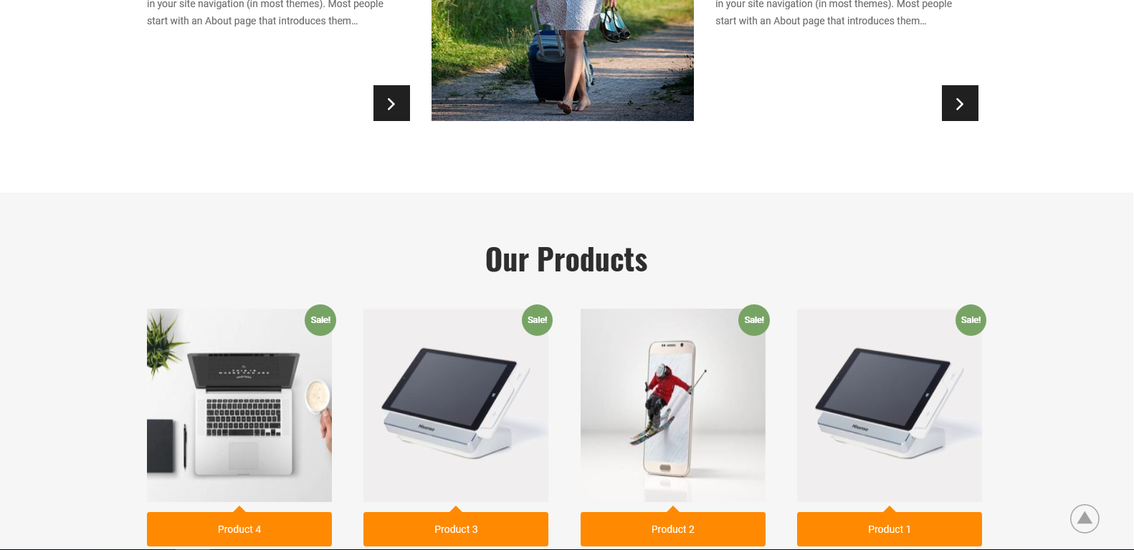This screenshot has width=1134, height=550.
Task: Click the left black chevron arrow button
Action: coord(391,103)
